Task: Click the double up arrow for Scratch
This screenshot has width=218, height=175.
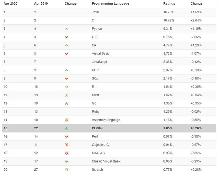Action: tap(66, 170)
